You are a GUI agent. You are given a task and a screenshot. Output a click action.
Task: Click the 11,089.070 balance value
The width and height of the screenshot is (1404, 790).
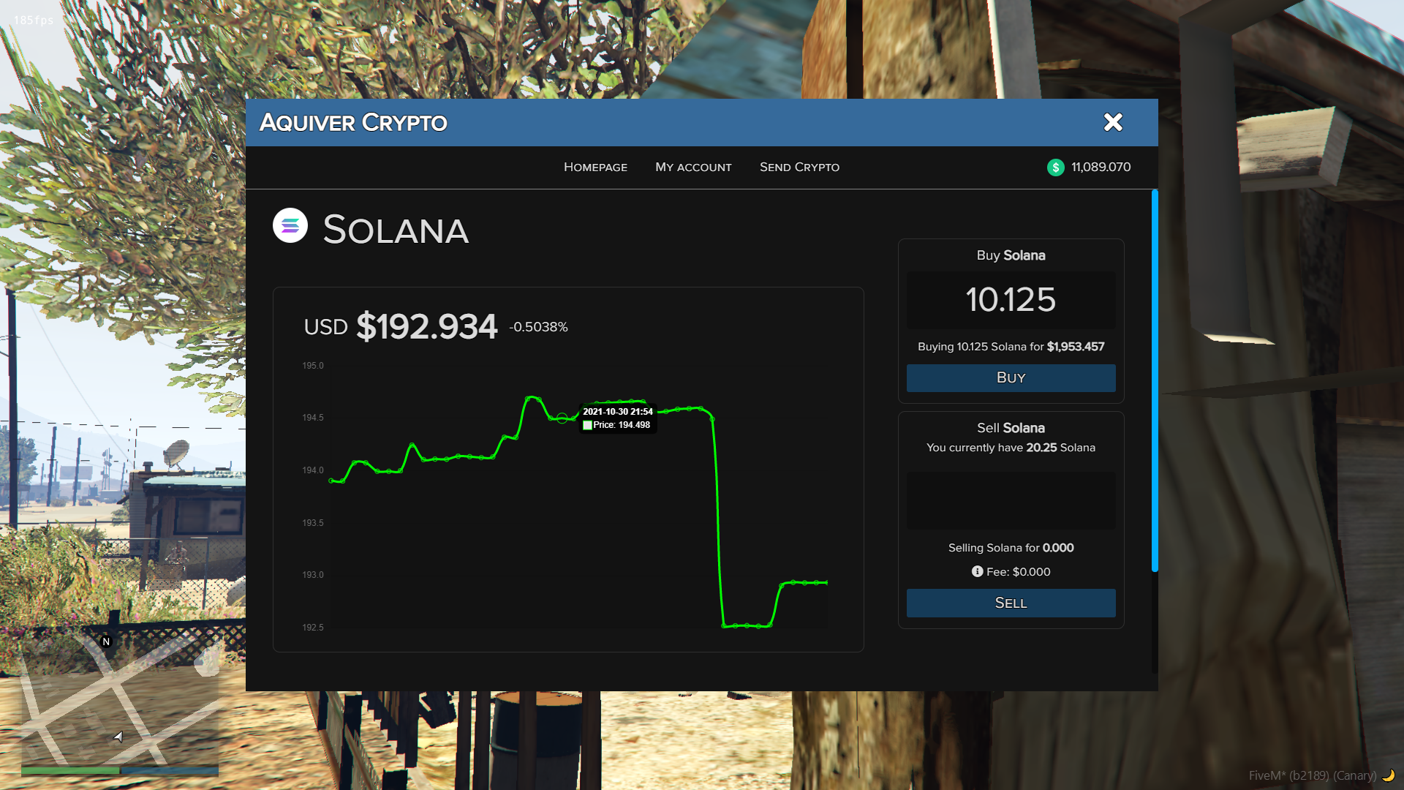coord(1101,168)
